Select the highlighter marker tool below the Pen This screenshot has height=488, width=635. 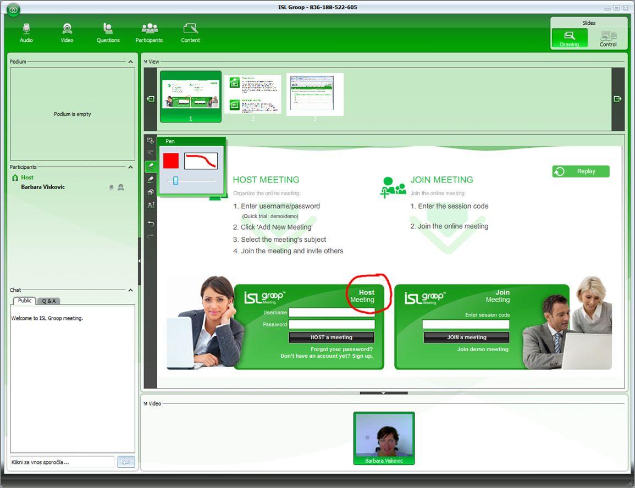151,179
